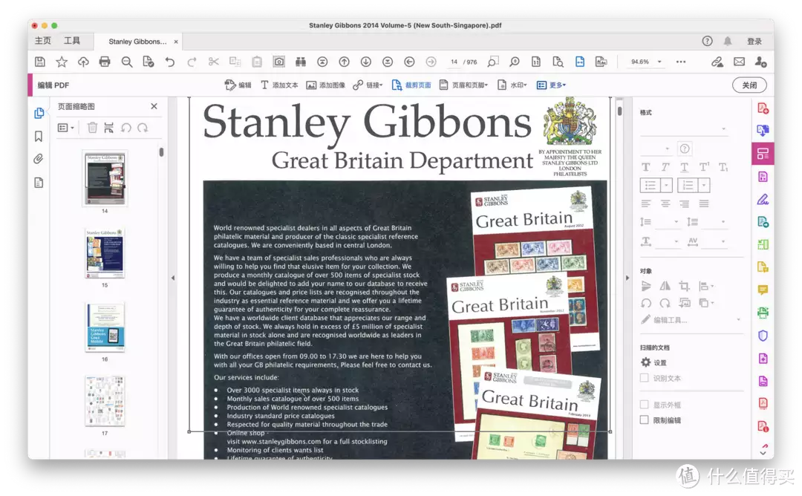
Task: Open 设置 gear for scanned documents
Action: point(653,362)
